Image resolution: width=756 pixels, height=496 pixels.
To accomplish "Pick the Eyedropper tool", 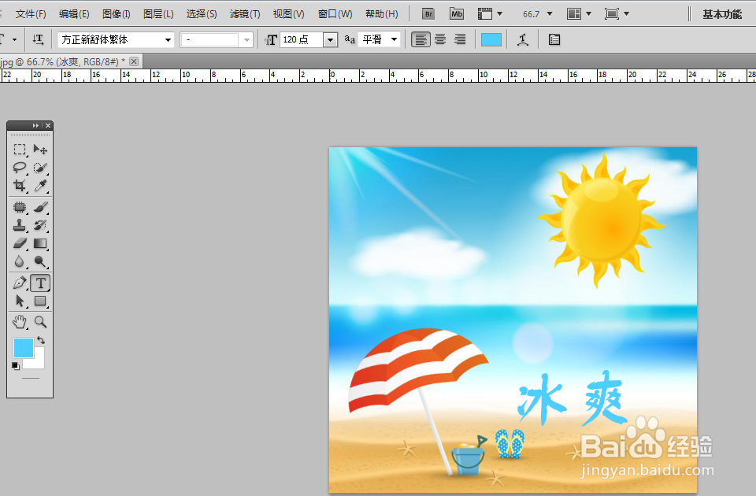I will click(x=41, y=186).
